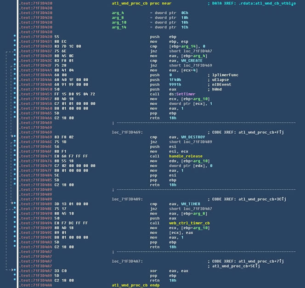This screenshot has width=305, height=288.
Task: Click the atl_wnd_proc_cb proc near name
Action: (x=130, y=3)
